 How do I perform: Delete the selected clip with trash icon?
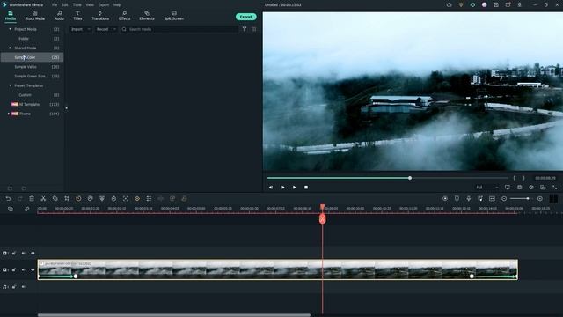tap(32, 198)
